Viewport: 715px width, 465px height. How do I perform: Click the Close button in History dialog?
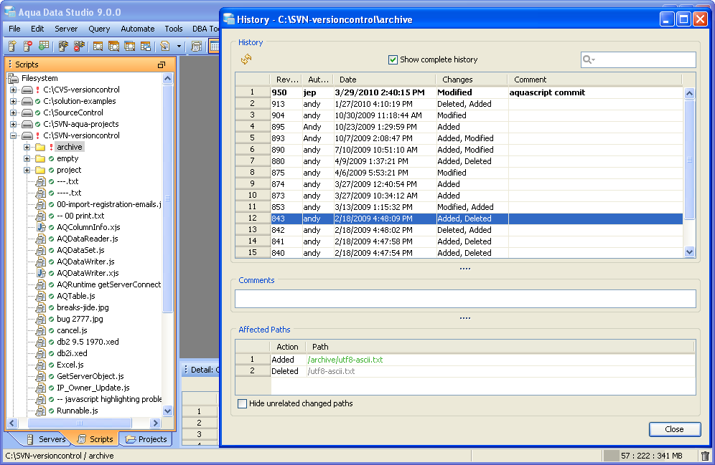click(674, 429)
